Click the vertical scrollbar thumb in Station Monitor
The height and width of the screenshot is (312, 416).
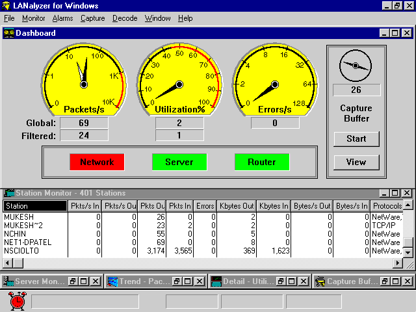(408, 242)
